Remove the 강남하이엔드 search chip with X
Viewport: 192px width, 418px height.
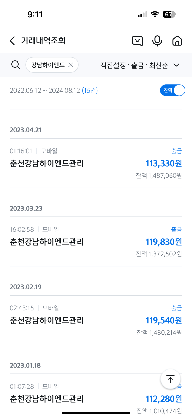click(x=71, y=65)
